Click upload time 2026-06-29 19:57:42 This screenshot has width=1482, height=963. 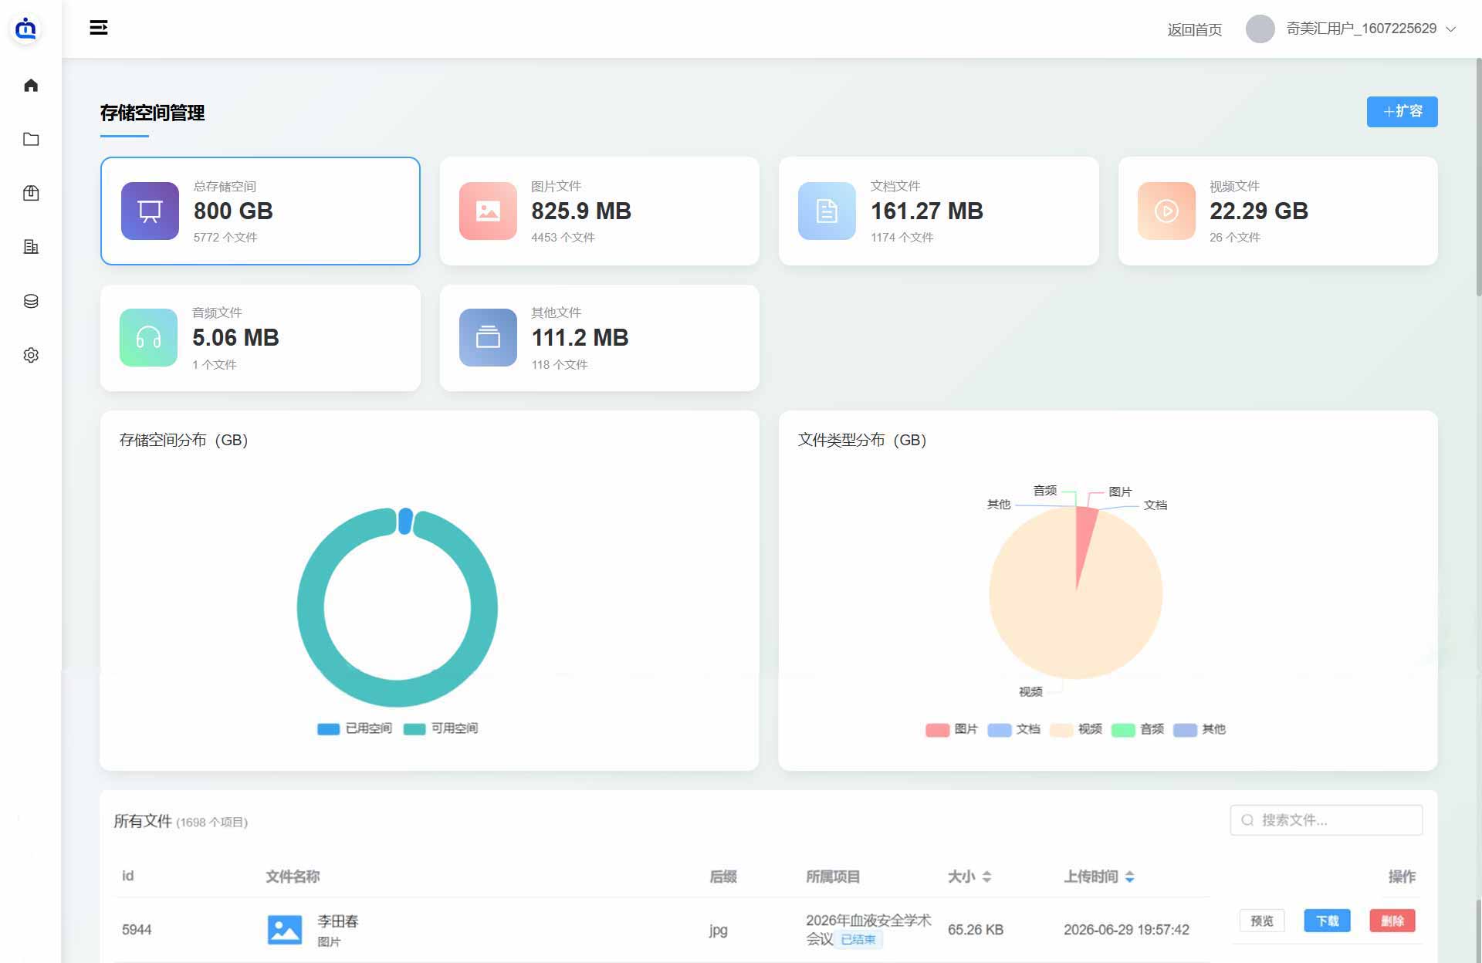(x=1126, y=930)
